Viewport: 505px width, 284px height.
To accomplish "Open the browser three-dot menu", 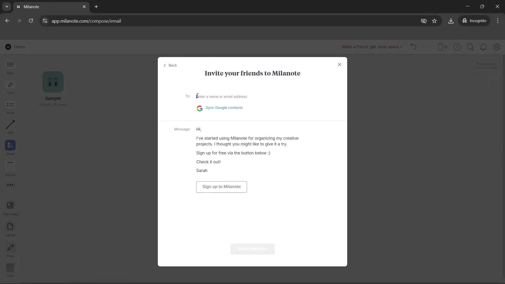I will coord(498,21).
